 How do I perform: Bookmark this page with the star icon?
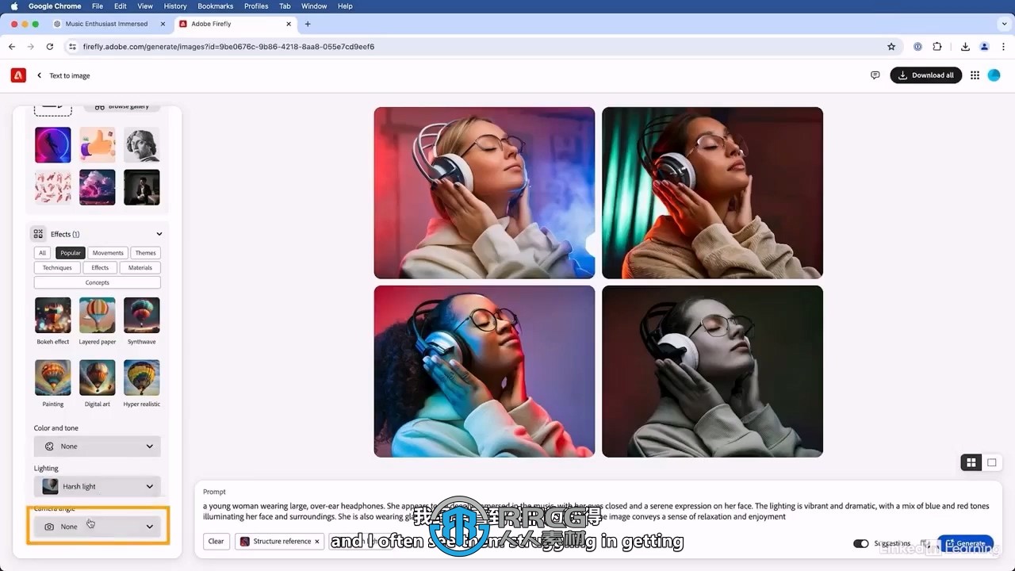(891, 47)
